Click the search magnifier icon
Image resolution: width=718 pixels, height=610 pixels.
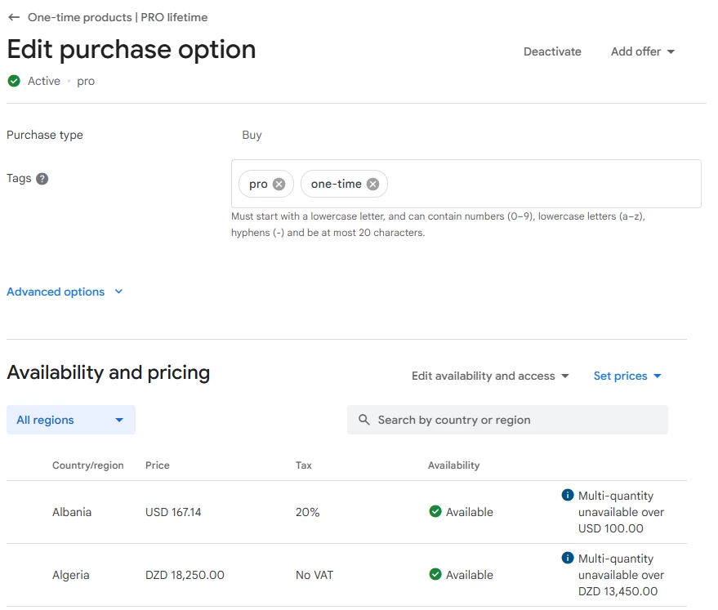tap(363, 420)
